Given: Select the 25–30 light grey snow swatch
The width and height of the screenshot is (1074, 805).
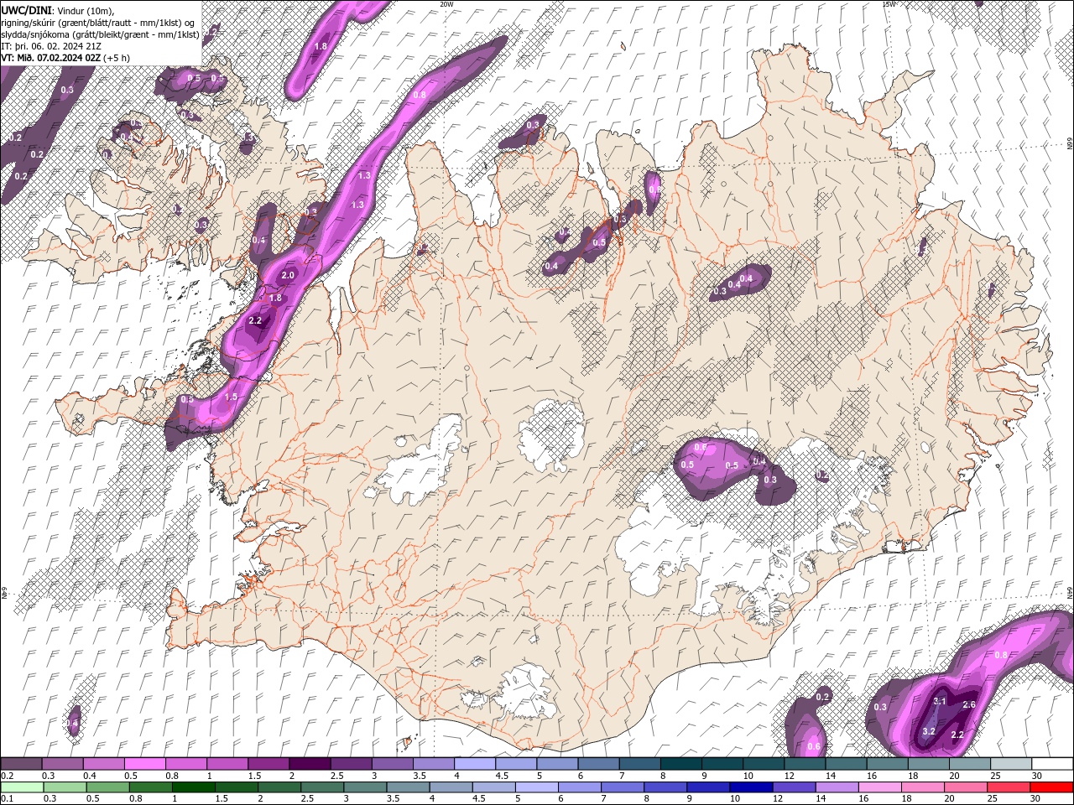Looking at the screenshot, I should click(1012, 764).
